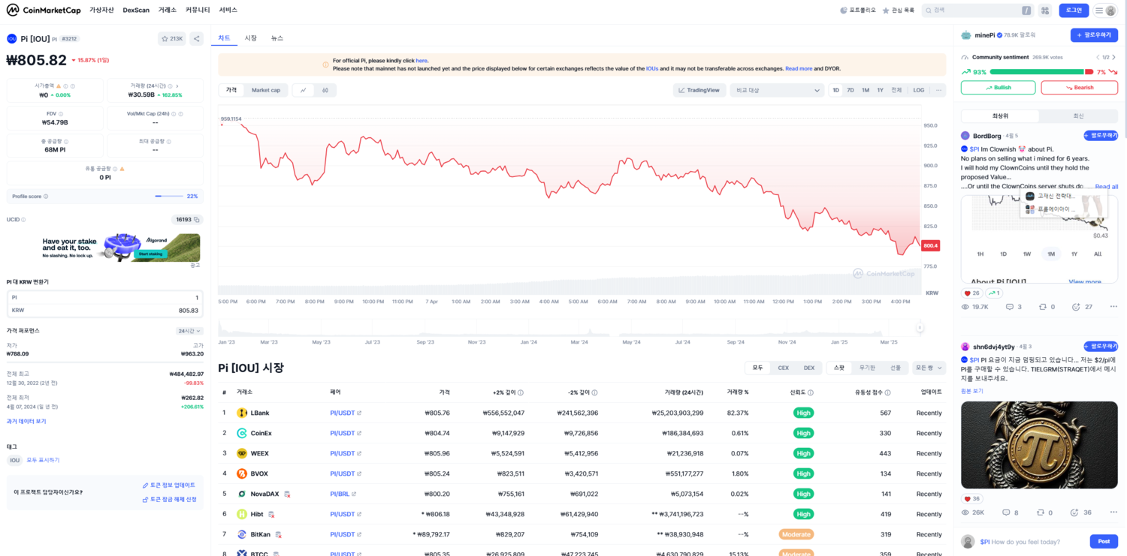Open the 24시간 price performance dropdown
The height and width of the screenshot is (556, 1127).
tap(189, 331)
